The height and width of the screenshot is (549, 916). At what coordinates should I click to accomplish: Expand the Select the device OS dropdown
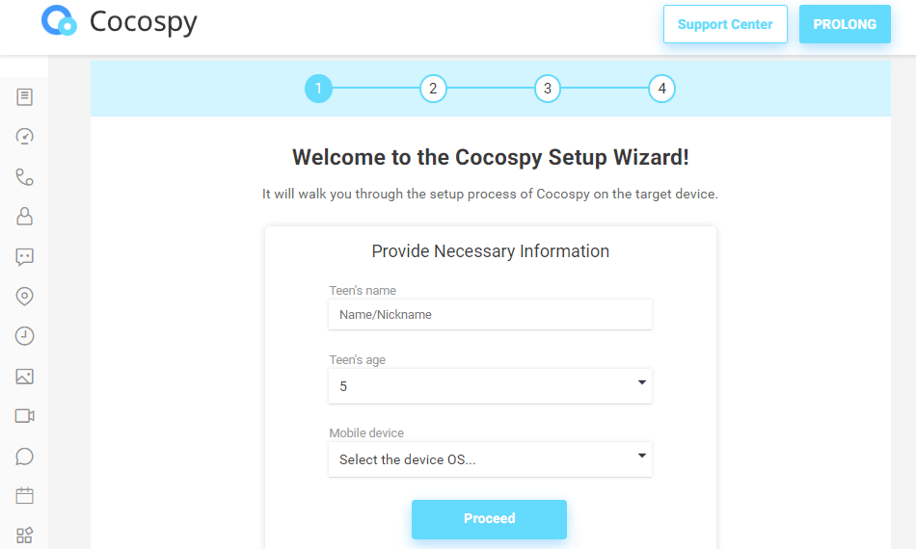(490, 459)
